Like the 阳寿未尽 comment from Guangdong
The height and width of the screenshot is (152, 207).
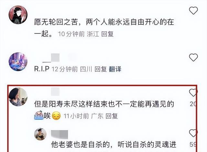(193, 93)
